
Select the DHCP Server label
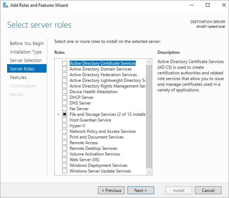[82, 97]
